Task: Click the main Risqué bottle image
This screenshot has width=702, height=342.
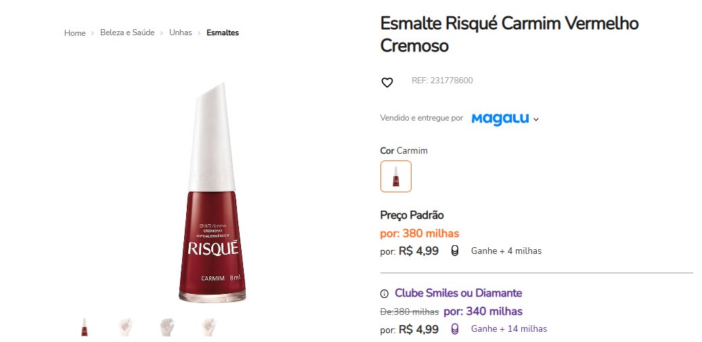Action: pos(212,192)
